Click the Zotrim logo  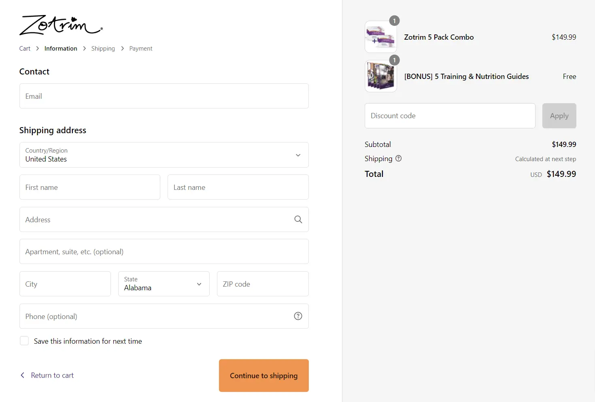coord(61,25)
